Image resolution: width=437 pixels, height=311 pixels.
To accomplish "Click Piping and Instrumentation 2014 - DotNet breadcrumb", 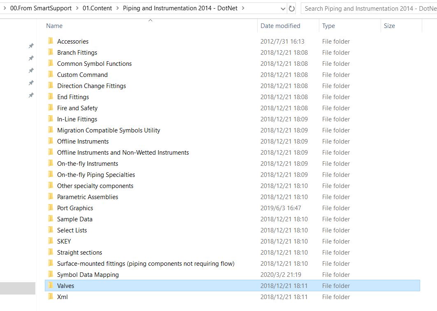I will (180, 8).
